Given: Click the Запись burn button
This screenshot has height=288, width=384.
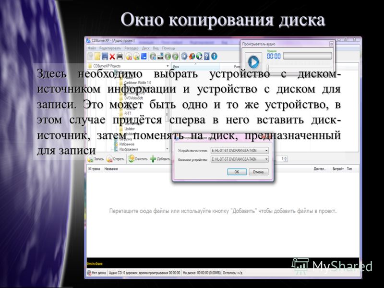Looking at the screenshot, I should point(96,159).
